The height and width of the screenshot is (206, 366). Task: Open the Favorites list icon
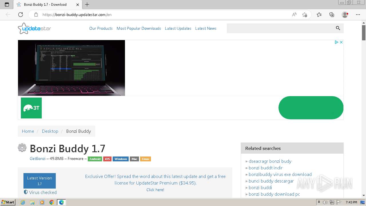319,15
